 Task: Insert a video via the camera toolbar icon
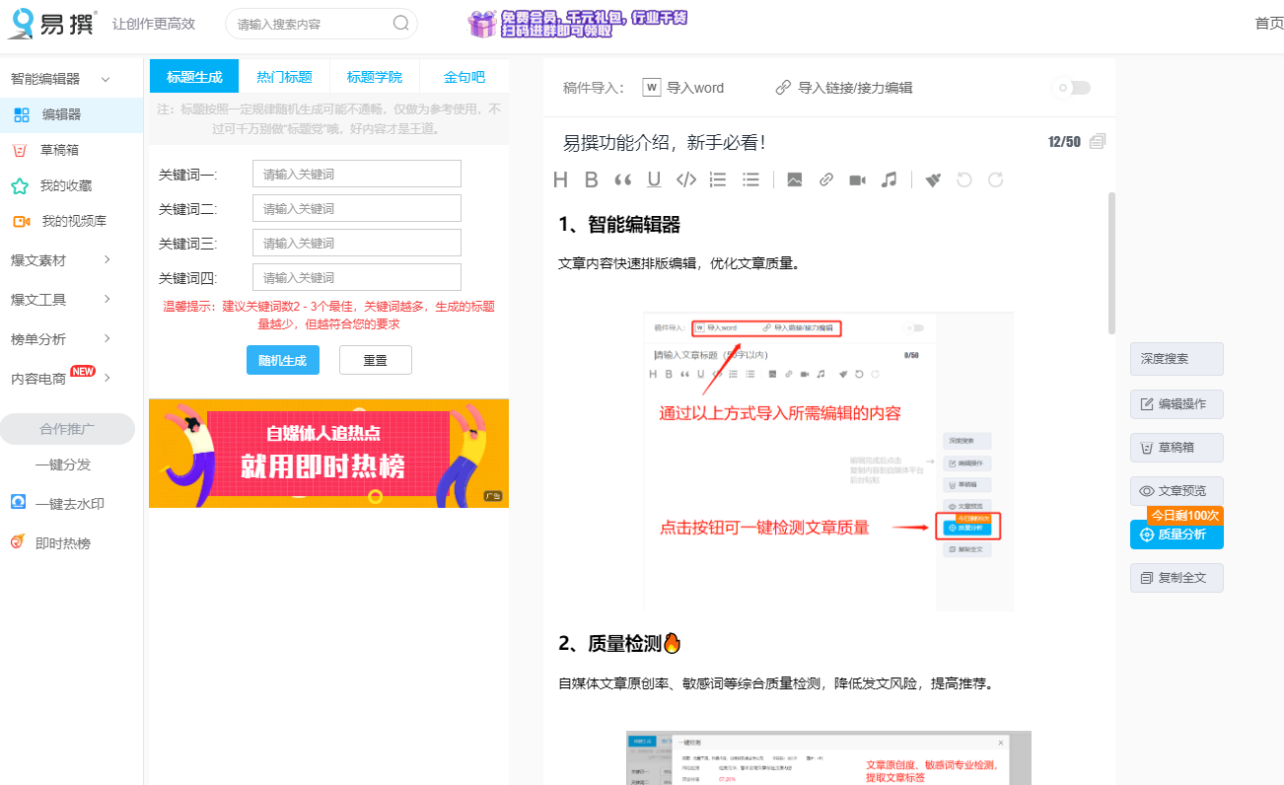point(857,179)
